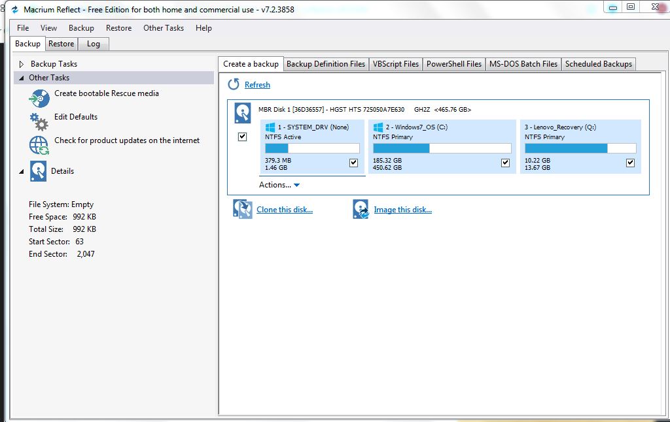Click Create bootable Rescue media text

tap(107, 93)
